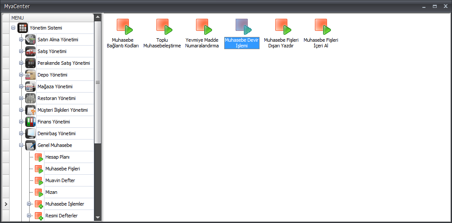Click the Yönetim Sistemi grid icon
Viewport: 452px width, 223px height.
pyautogui.click(x=23, y=28)
